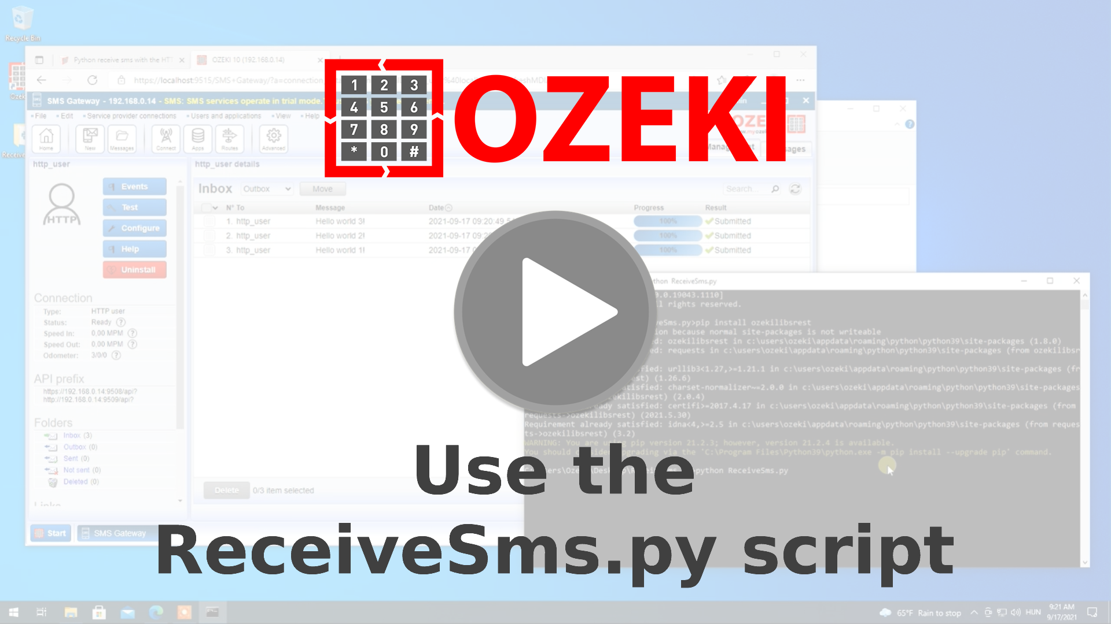The width and height of the screenshot is (1111, 624).
Task: Check the first message row checkbox
Action: point(210,221)
